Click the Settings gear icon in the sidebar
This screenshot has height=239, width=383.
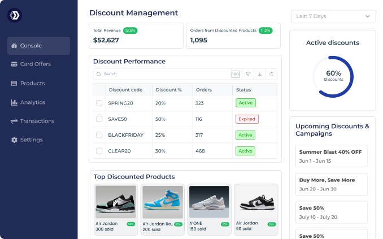[x=14, y=140]
